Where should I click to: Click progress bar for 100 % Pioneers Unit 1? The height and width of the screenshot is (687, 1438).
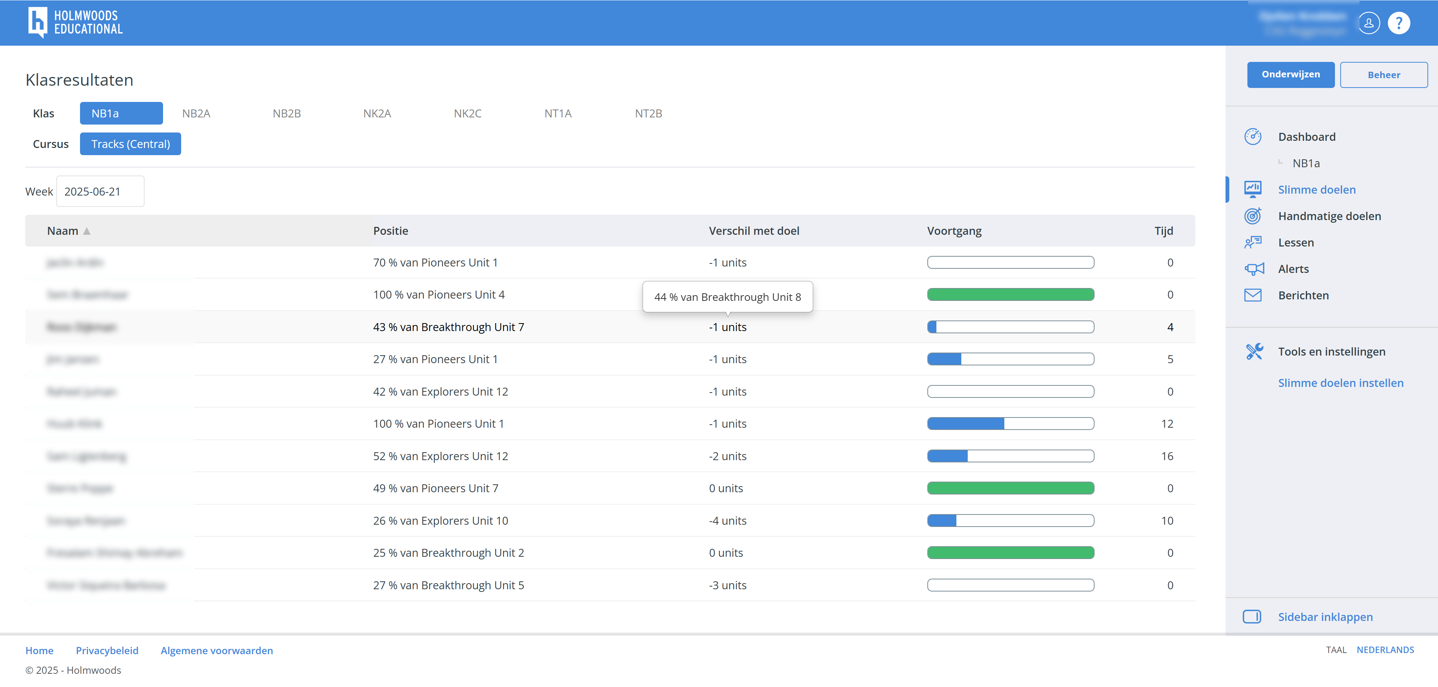tap(1010, 424)
